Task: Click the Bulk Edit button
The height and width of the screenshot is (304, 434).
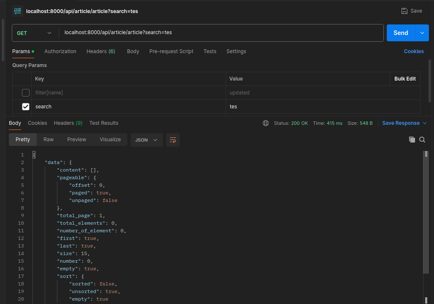Action: pyautogui.click(x=405, y=79)
